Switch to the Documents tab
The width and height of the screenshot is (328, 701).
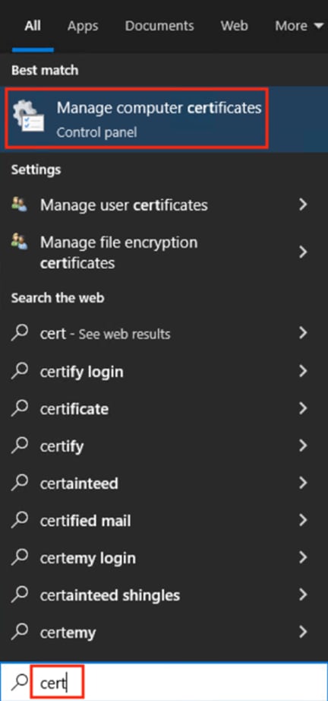click(x=159, y=26)
